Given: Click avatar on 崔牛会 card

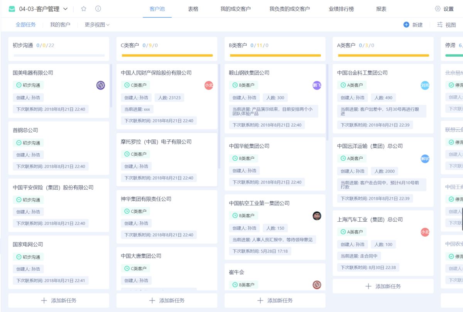Looking at the screenshot, I should (317, 285).
